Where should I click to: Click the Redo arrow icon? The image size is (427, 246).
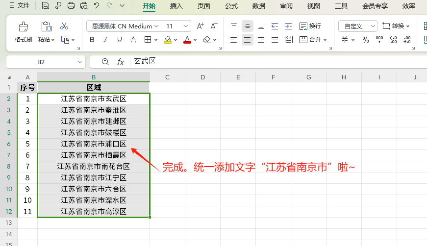pyautogui.click(x=109, y=5)
